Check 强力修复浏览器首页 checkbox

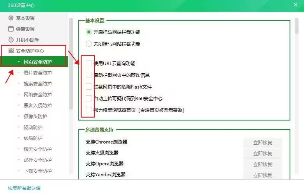click(89, 110)
